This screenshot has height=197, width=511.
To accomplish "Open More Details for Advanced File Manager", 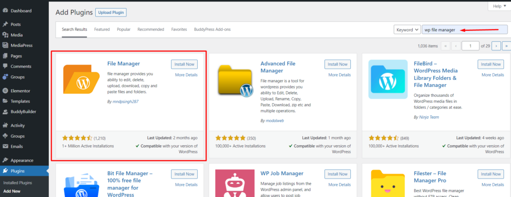I will pyautogui.click(x=339, y=75).
